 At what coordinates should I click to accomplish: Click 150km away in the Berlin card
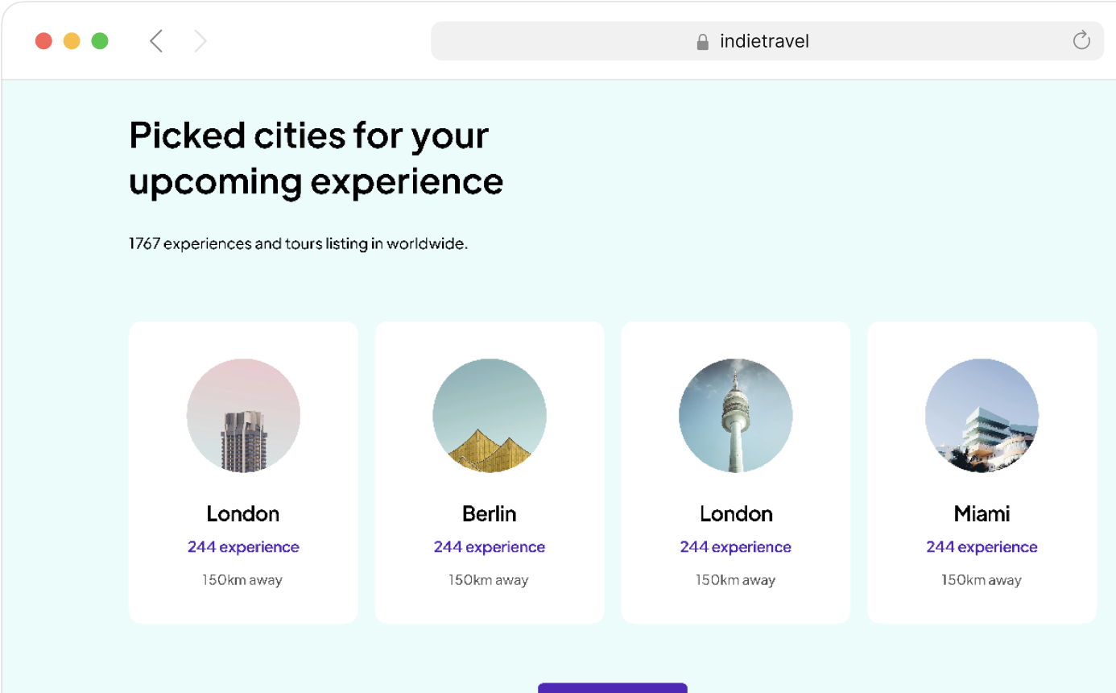pos(489,580)
